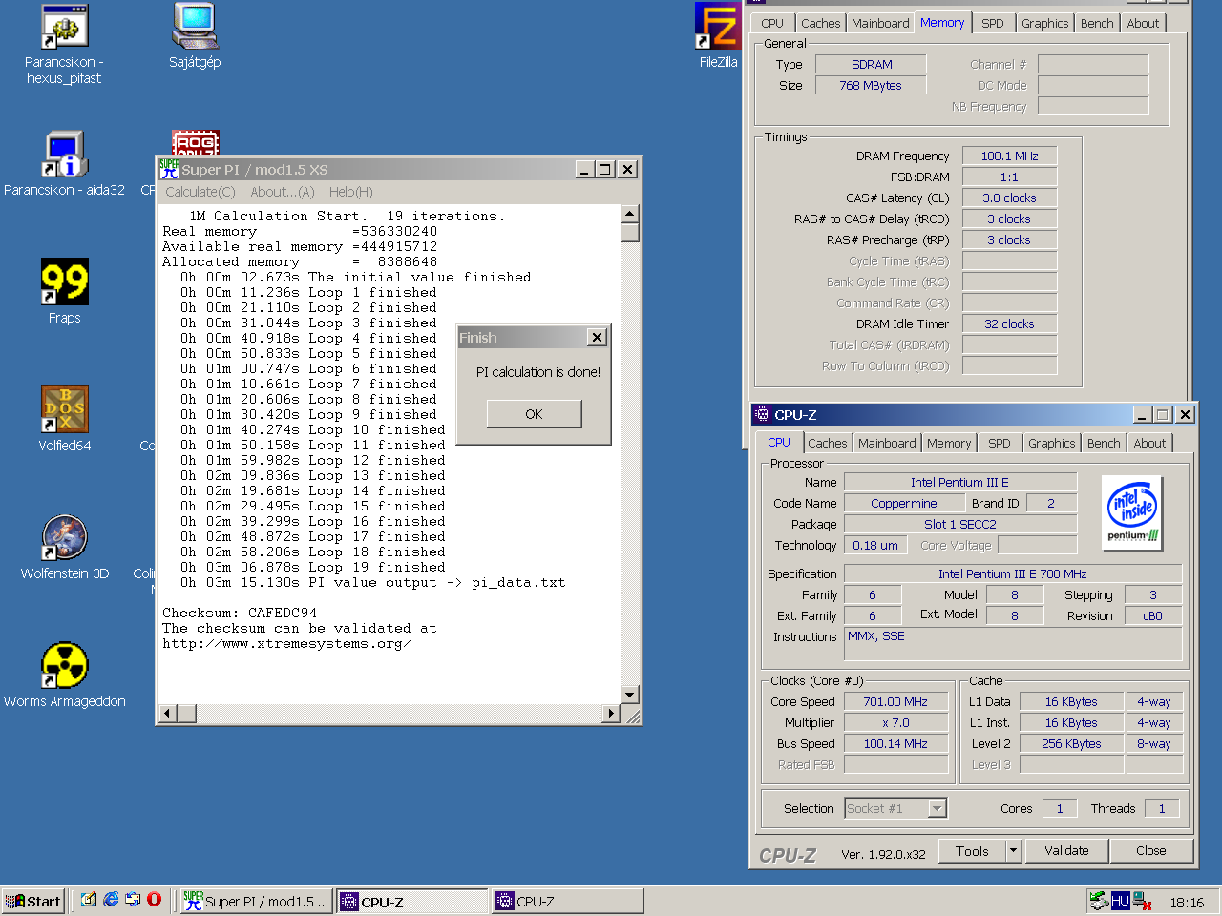Click the Intel Inside Pentium III logo

tap(1133, 513)
